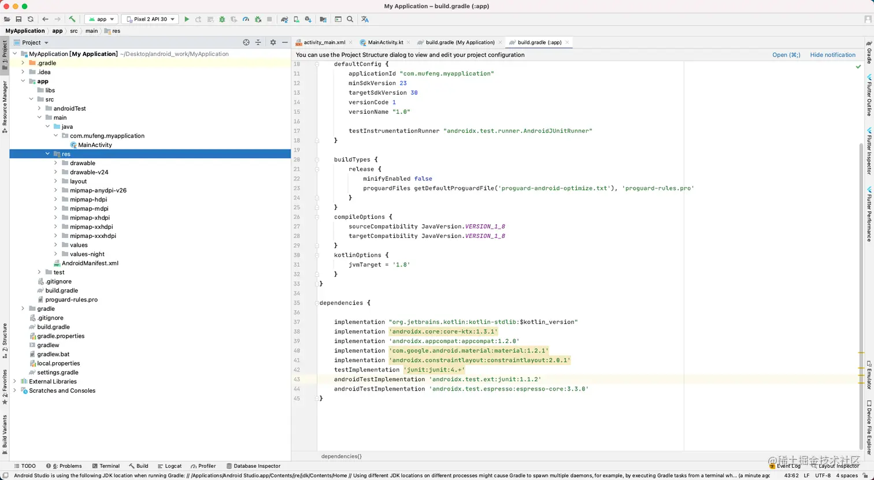
Task: Expand the .idea folder node
Action: [23, 72]
